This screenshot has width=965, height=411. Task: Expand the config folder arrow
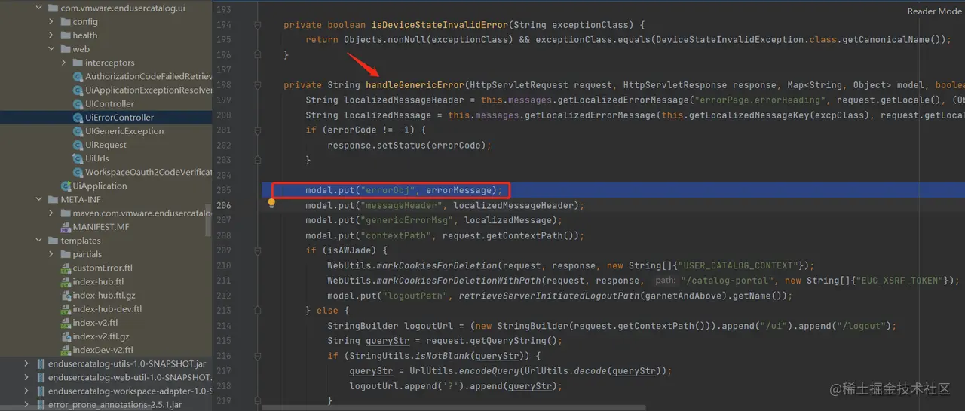tap(51, 22)
